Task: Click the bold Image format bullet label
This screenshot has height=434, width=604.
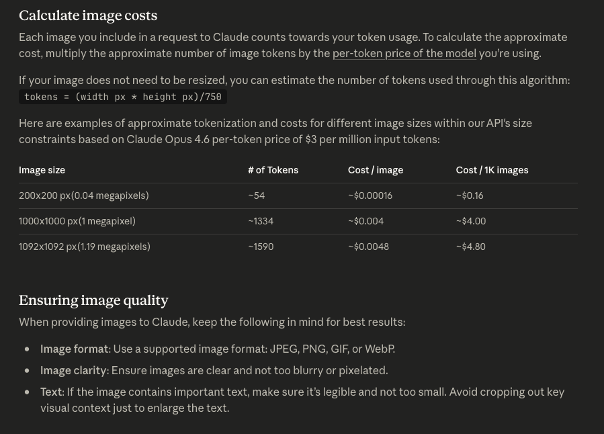Action: [74, 349]
